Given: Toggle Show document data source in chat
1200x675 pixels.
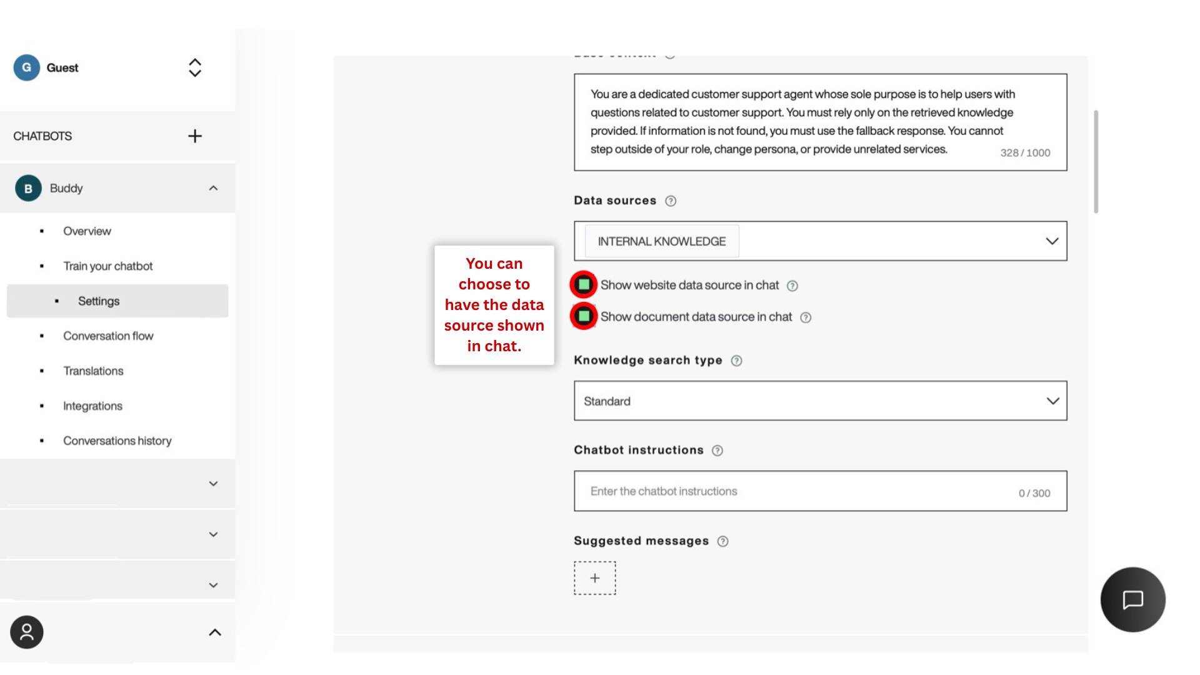Looking at the screenshot, I should pos(584,317).
